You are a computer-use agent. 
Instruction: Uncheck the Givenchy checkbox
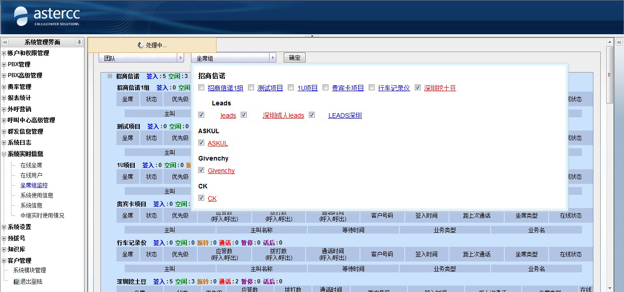pos(201,170)
